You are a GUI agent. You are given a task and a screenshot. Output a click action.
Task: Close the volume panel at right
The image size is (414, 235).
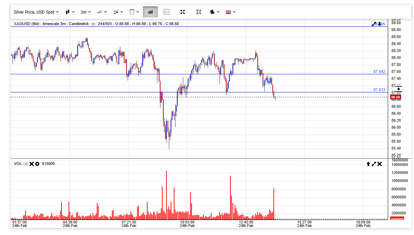[380, 164]
